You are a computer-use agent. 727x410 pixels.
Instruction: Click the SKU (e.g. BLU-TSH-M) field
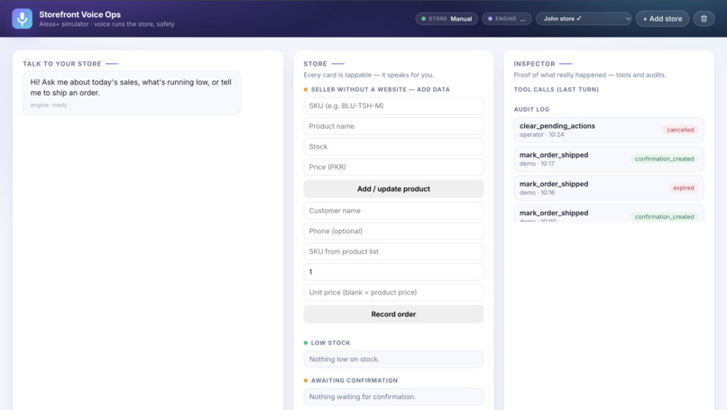pyautogui.click(x=393, y=105)
